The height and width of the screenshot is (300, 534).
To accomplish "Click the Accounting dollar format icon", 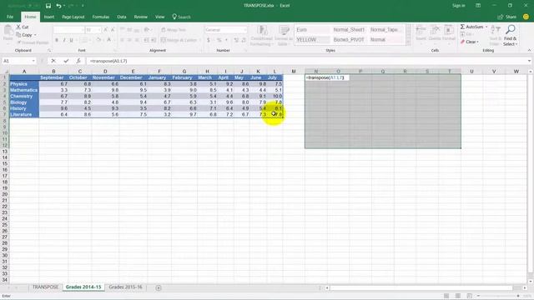I will click(x=208, y=40).
